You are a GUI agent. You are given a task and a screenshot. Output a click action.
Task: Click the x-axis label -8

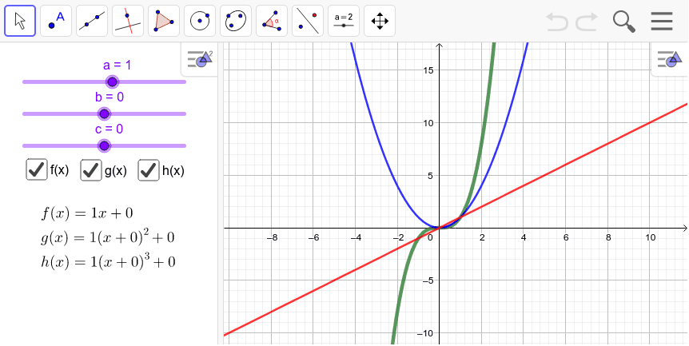coord(272,237)
